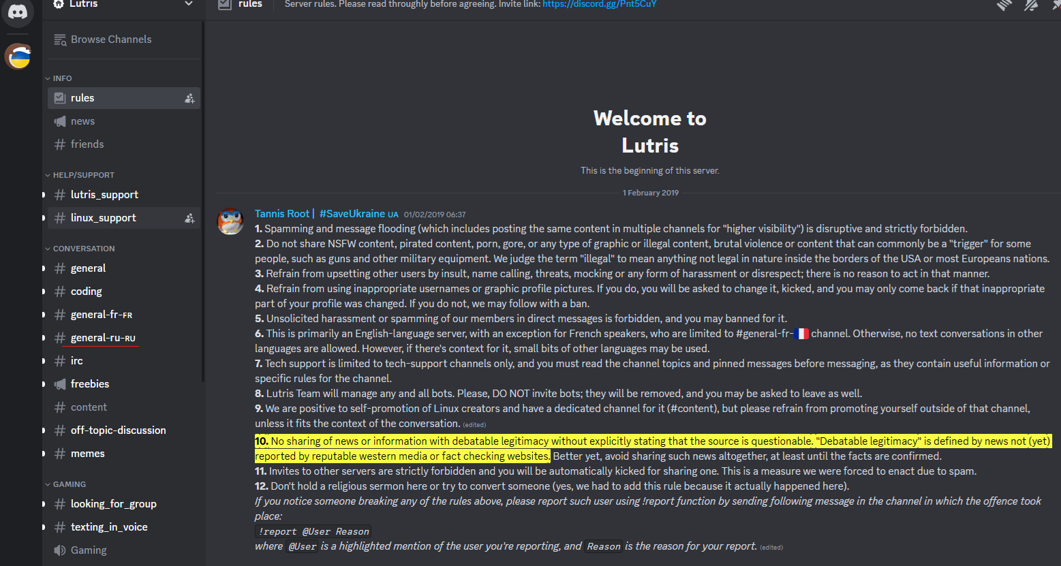
Task: Open the discord.gg invite link in topic
Action: [x=600, y=4]
